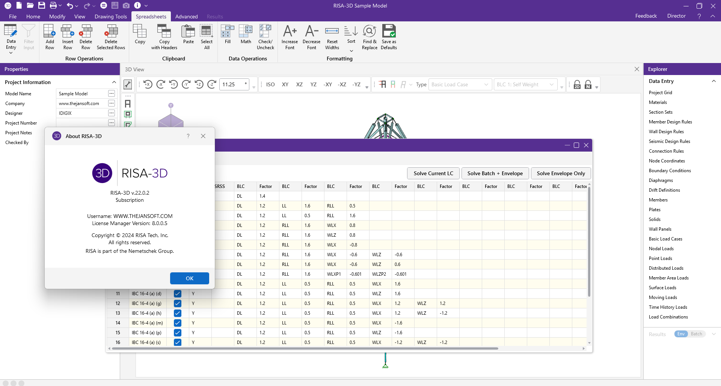Switch to the Advanced tab
The image size is (721, 386).
186,17
